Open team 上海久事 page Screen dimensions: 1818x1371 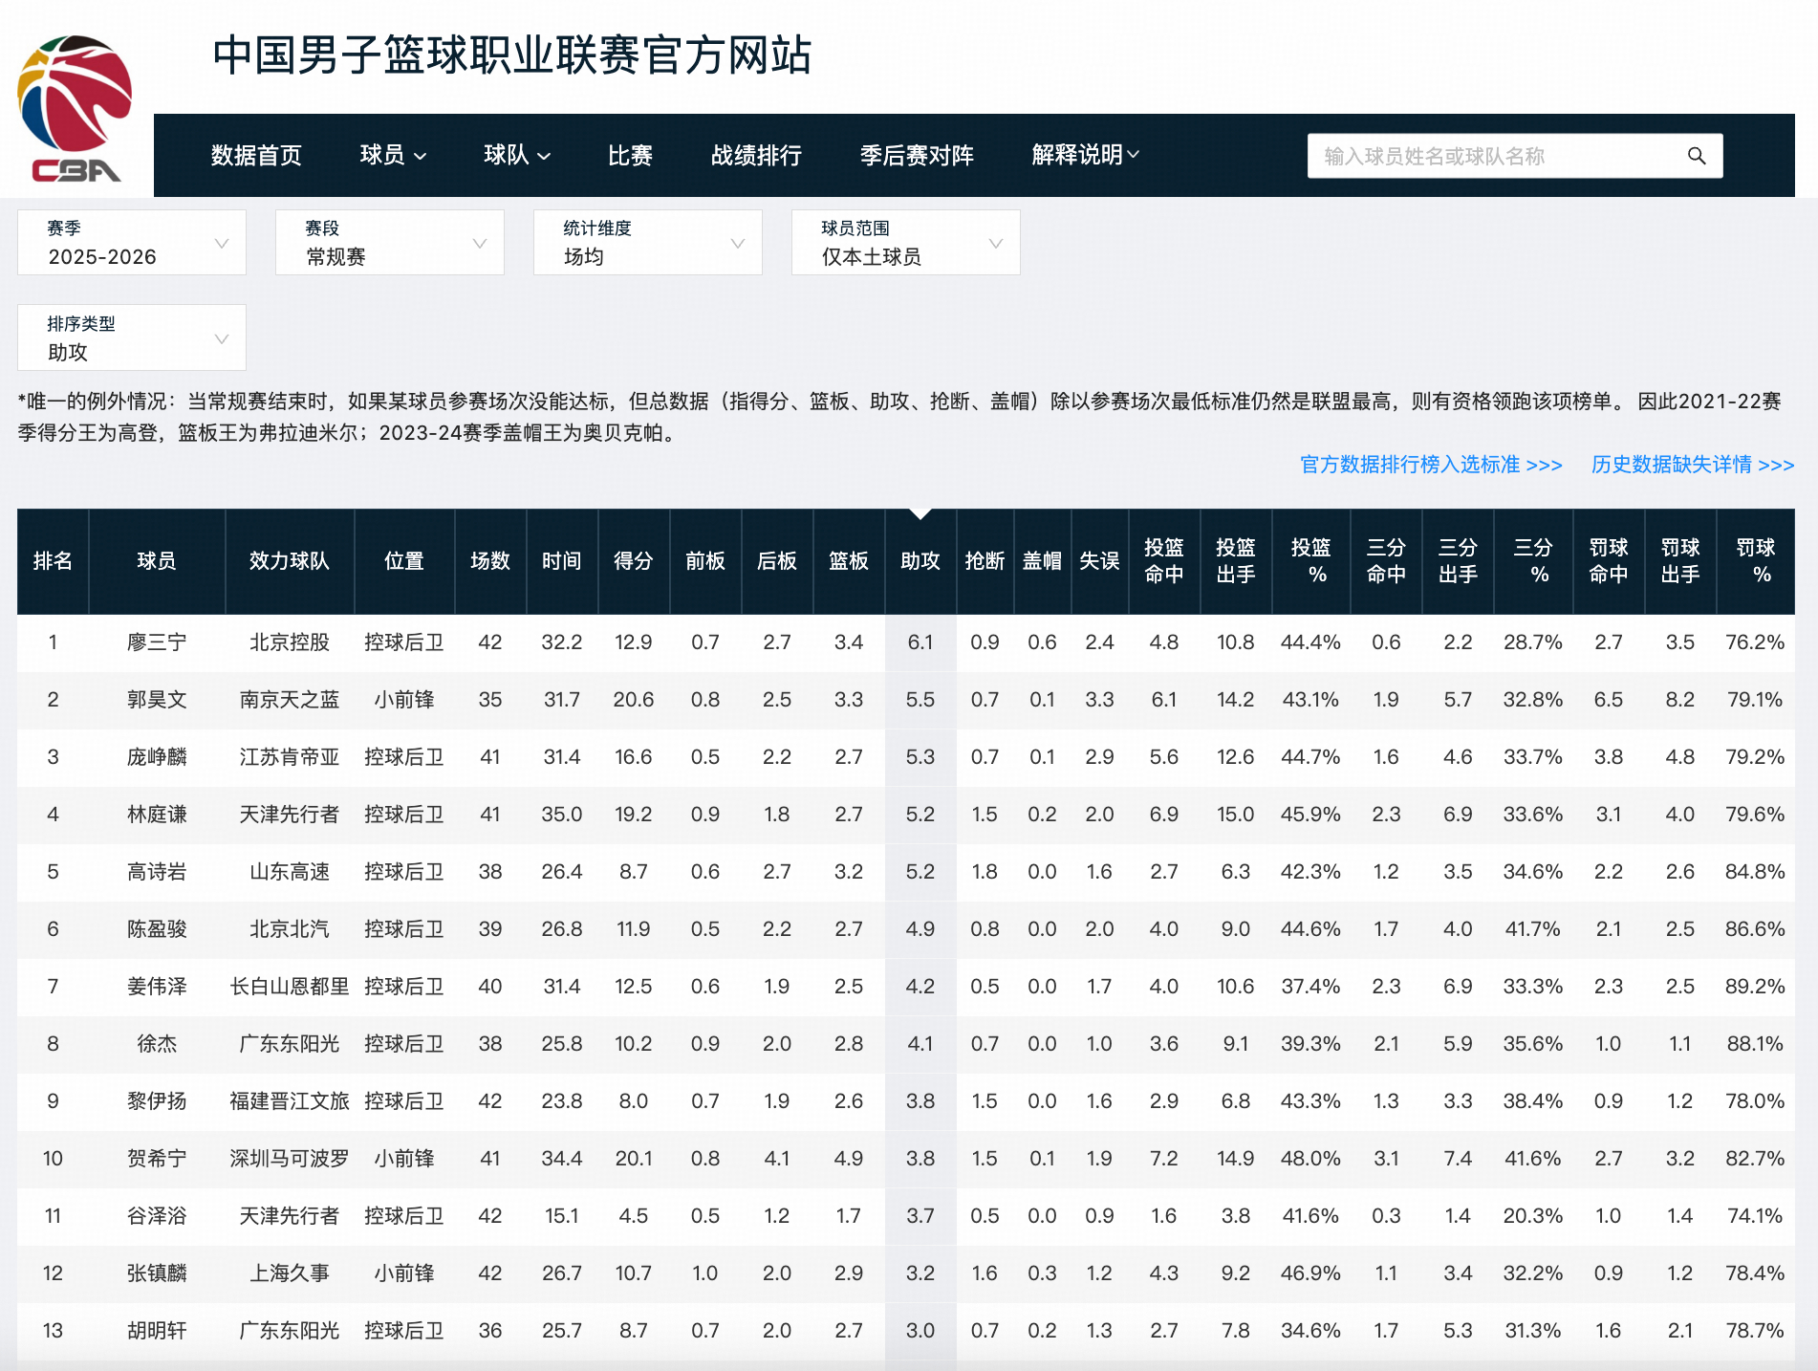tap(290, 1273)
